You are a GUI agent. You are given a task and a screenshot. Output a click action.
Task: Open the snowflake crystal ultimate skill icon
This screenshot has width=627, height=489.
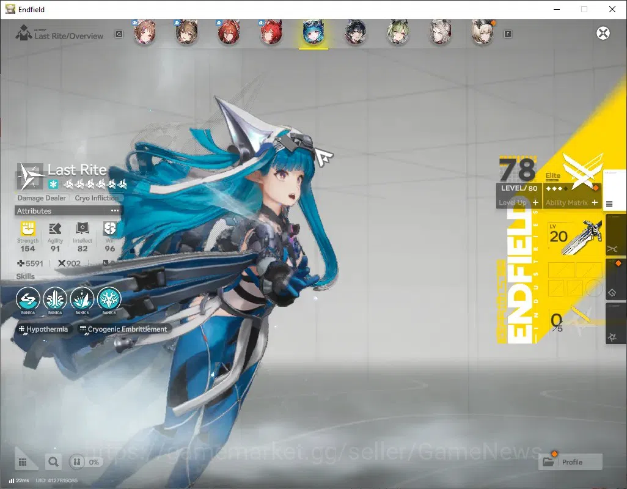click(x=109, y=299)
